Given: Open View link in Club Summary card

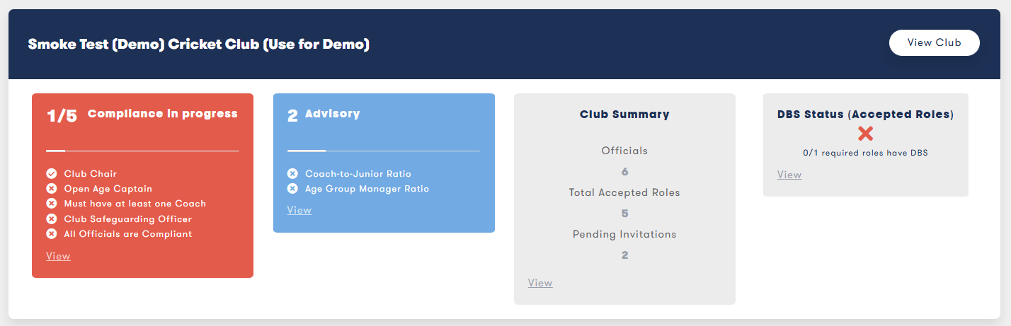Looking at the screenshot, I should pyautogui.click(x=540, y=283).
